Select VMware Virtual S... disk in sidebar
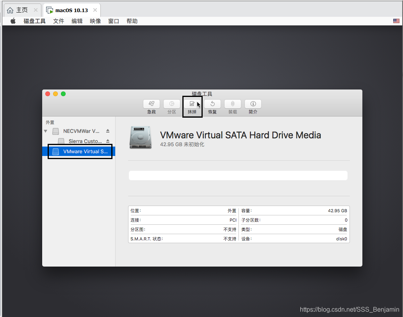 click(x=78, y=151)
